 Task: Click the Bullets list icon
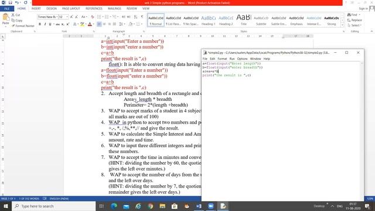(x=100, y=17)
